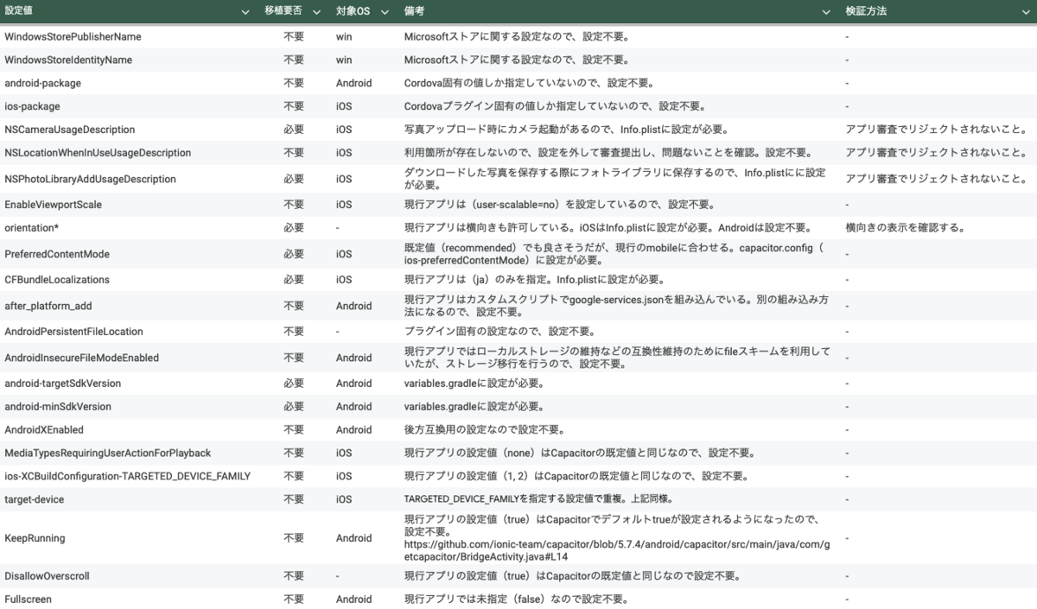1037x609 pixels.
Task: Select アプリ審査 text in NSPhotoLibraryAddUsageDescription row
Action: [x=936, y=179]
